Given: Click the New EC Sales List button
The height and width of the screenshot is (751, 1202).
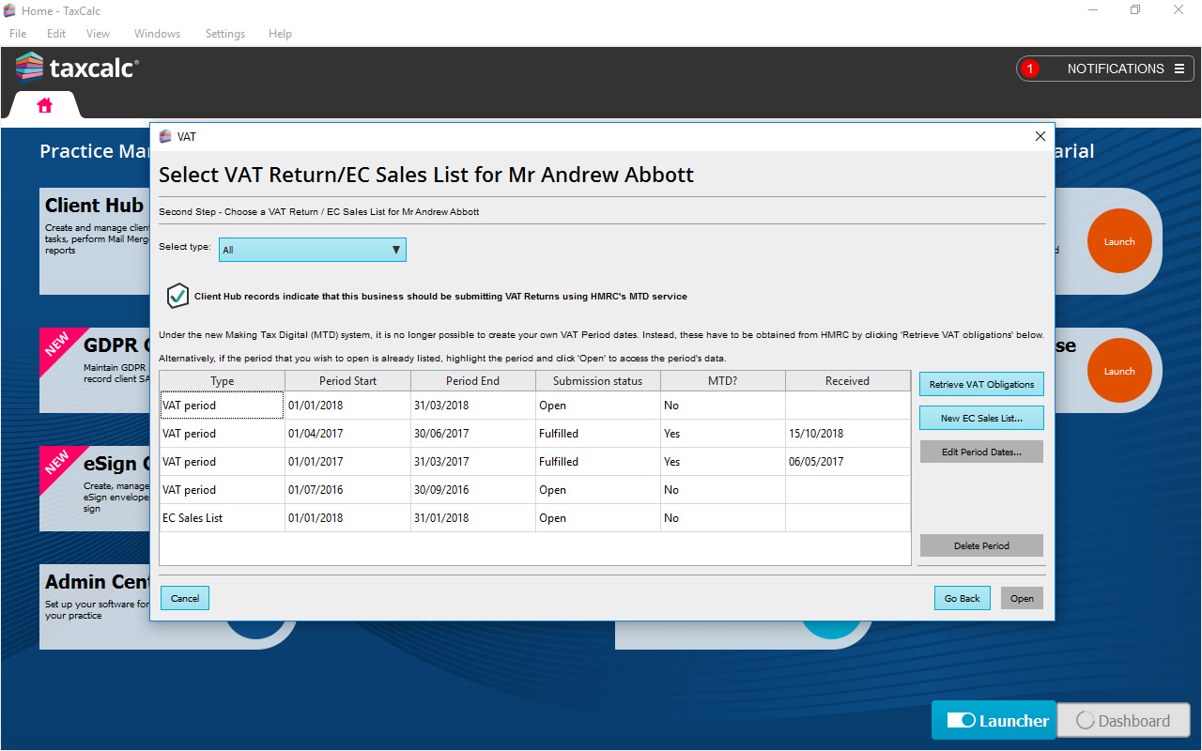Looking at the screenshot, I should pyautogui.click(x=981, y=418).
